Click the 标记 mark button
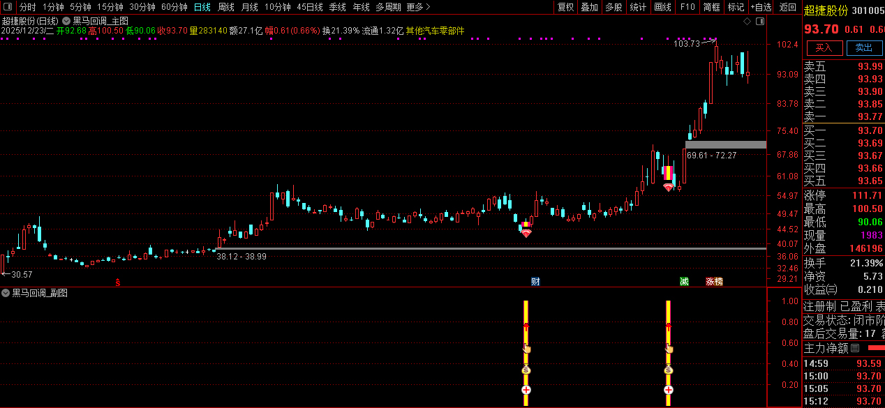 click(736, 7)
